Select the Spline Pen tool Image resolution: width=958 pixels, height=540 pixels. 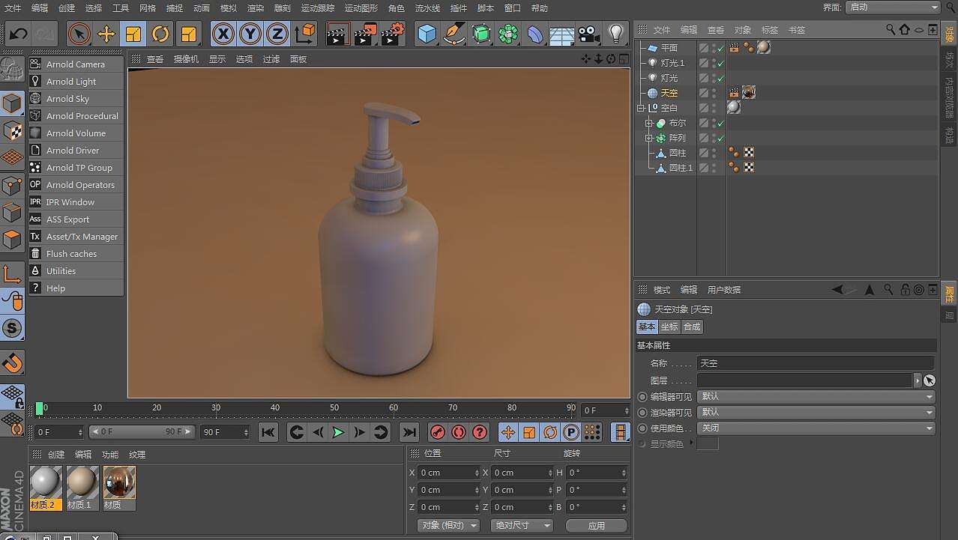coord(454,34)
